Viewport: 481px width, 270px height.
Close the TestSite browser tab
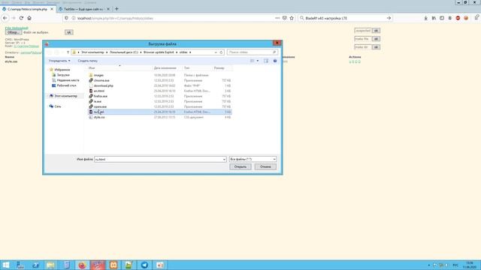108,9
